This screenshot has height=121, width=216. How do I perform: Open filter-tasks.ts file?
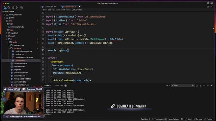point(19,67)
